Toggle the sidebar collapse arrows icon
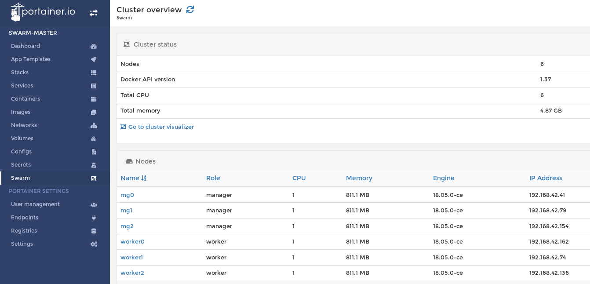 pyautogui.click(x=94, y=13)
